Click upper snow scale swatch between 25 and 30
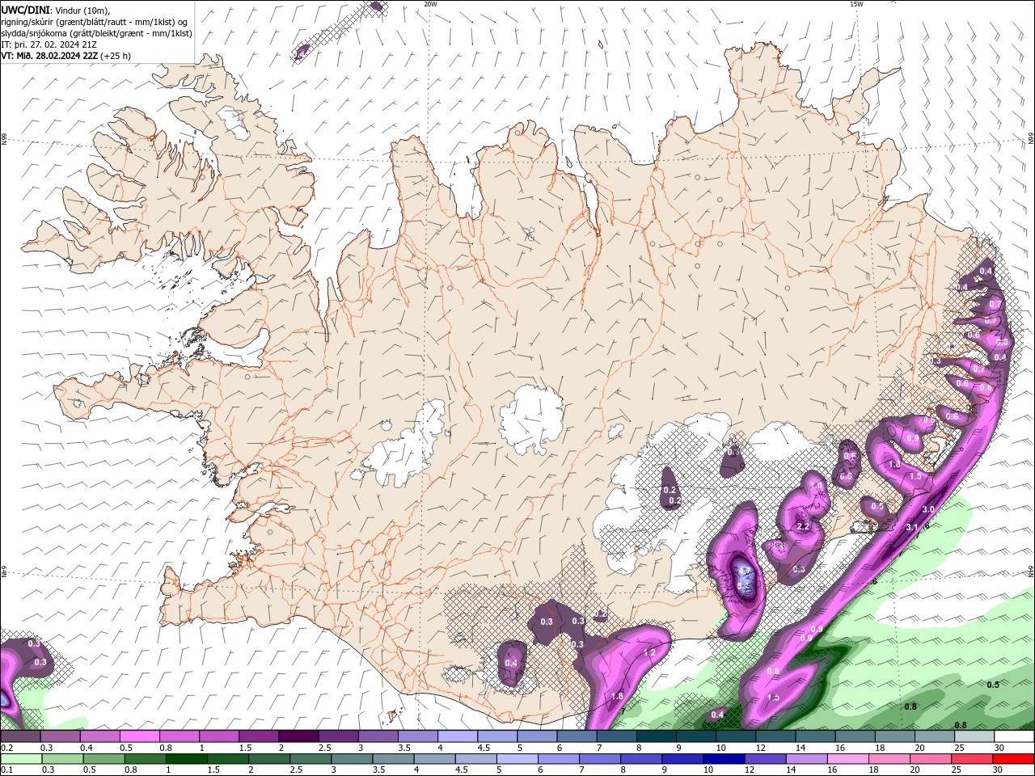 975,736
